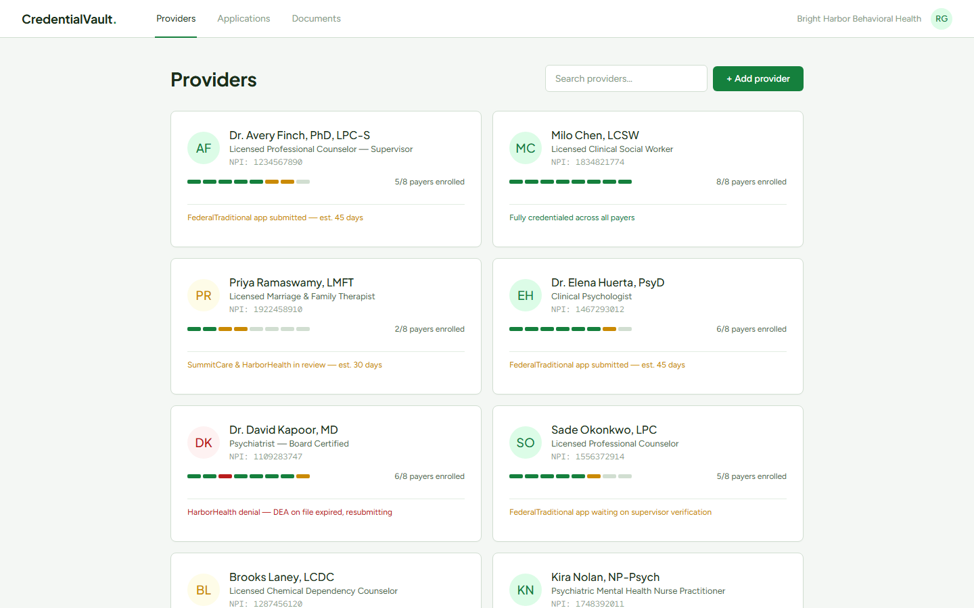
Task: Open Dr. Avery Finch, PhD, LPC-S name
Action: click(300, 135)
